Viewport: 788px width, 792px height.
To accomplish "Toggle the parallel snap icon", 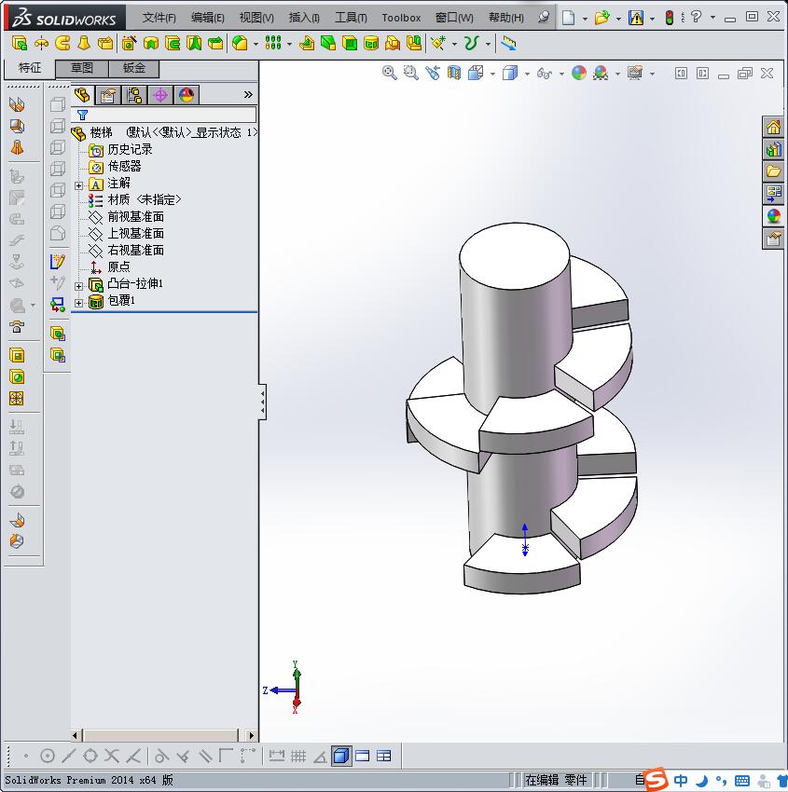I will coord(205,756).
